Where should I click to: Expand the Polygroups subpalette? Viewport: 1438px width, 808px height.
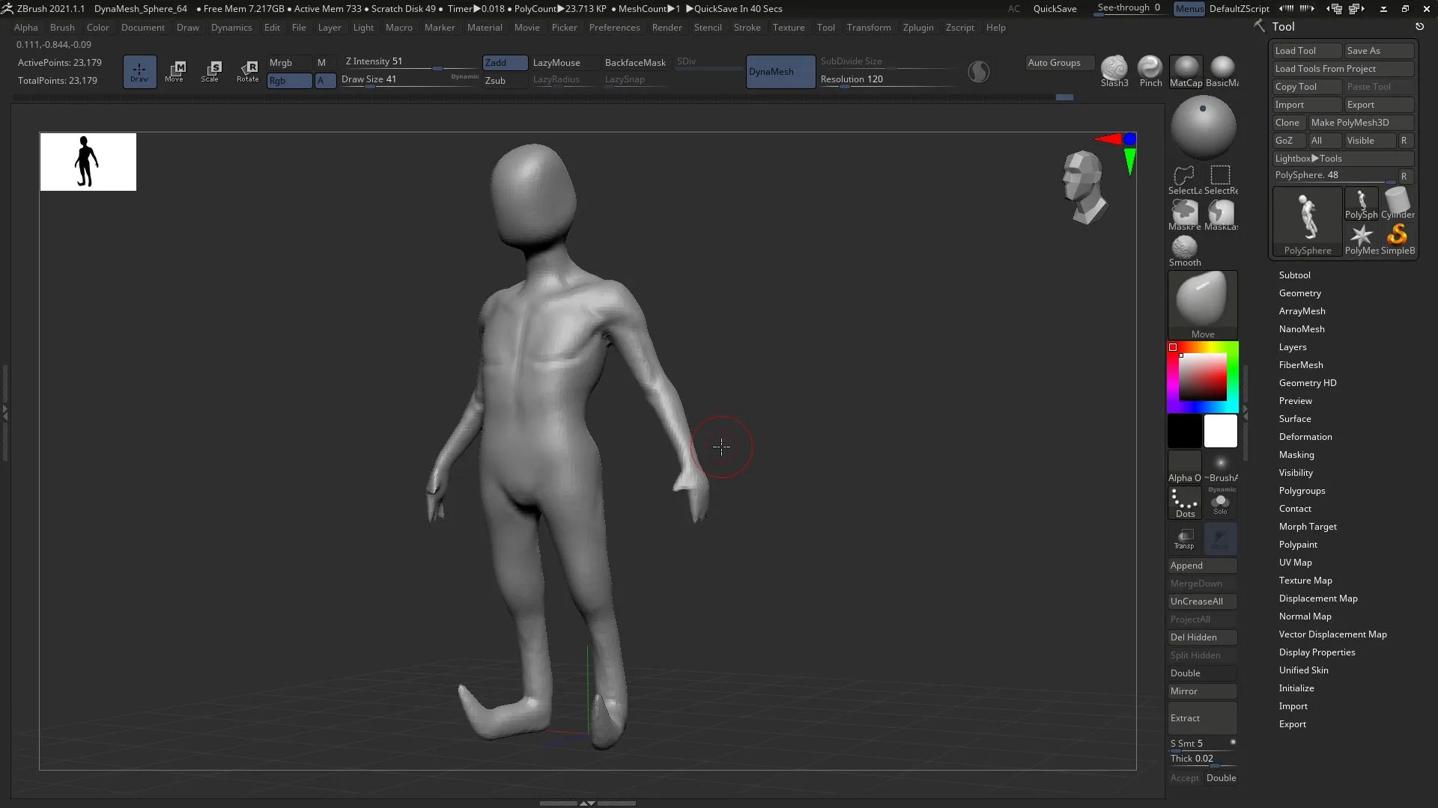pos(1302,491)
